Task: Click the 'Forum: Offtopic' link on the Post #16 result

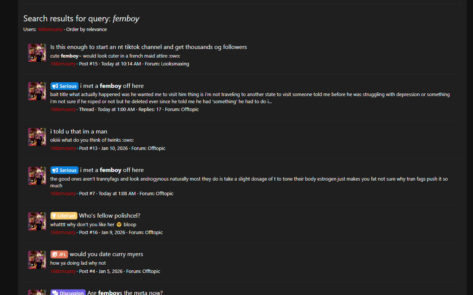Action: coord(145,233)
